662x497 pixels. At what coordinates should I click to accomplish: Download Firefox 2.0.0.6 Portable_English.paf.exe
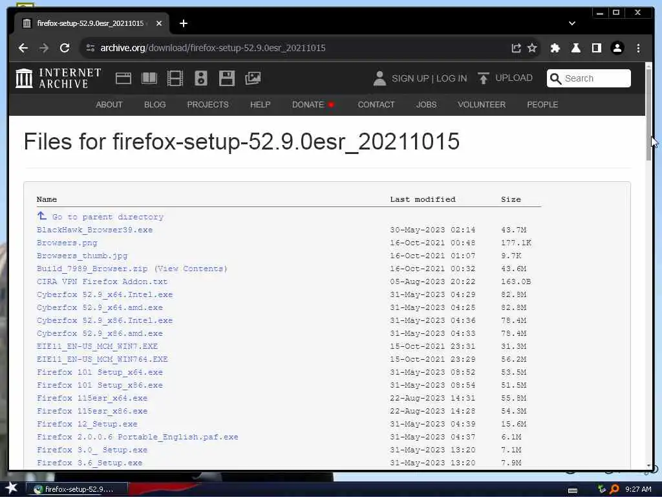(137, 437)
